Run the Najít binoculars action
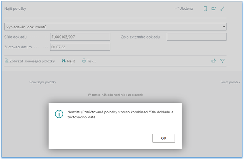The width and height of the screenshot is (244, 159). pyautogui.click(x=68, y=61)
